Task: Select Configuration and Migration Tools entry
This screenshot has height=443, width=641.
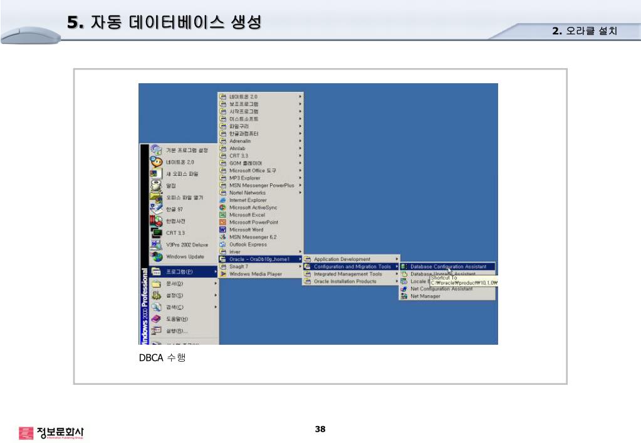Action: (x=351, y=267)
